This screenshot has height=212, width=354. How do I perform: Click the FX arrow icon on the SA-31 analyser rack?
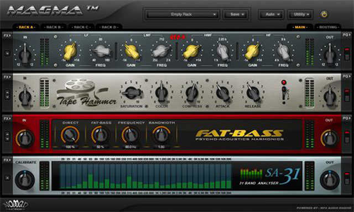click(x=7, y=160)
